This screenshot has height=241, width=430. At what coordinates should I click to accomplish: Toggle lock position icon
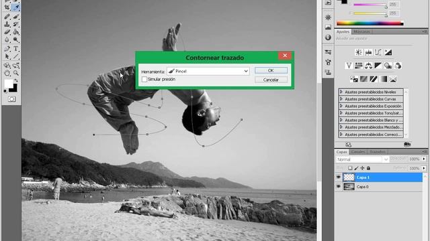tap(362, 168)
